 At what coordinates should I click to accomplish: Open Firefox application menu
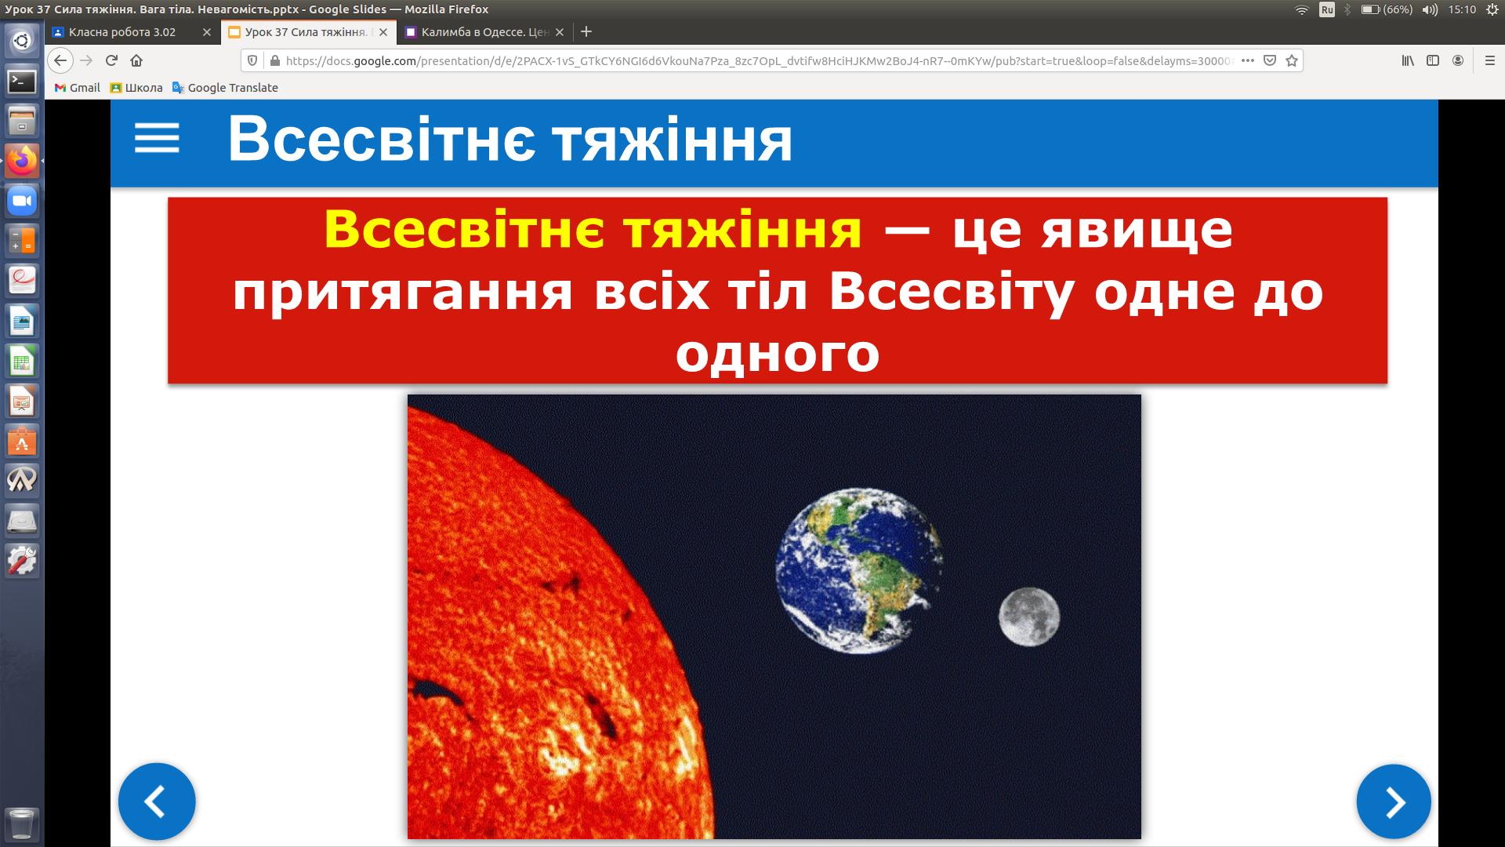click(1490, 60)
